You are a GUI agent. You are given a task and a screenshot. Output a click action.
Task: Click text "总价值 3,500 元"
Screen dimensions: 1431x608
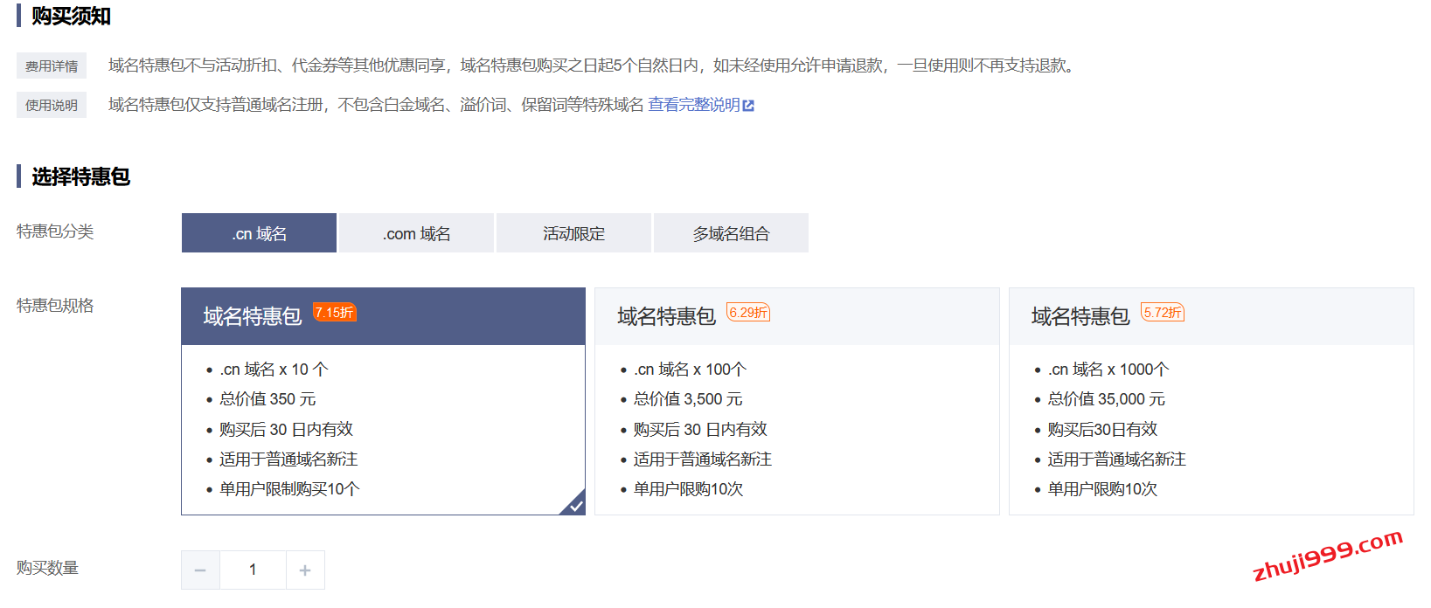pyautogui.click(x=688, y=399)
